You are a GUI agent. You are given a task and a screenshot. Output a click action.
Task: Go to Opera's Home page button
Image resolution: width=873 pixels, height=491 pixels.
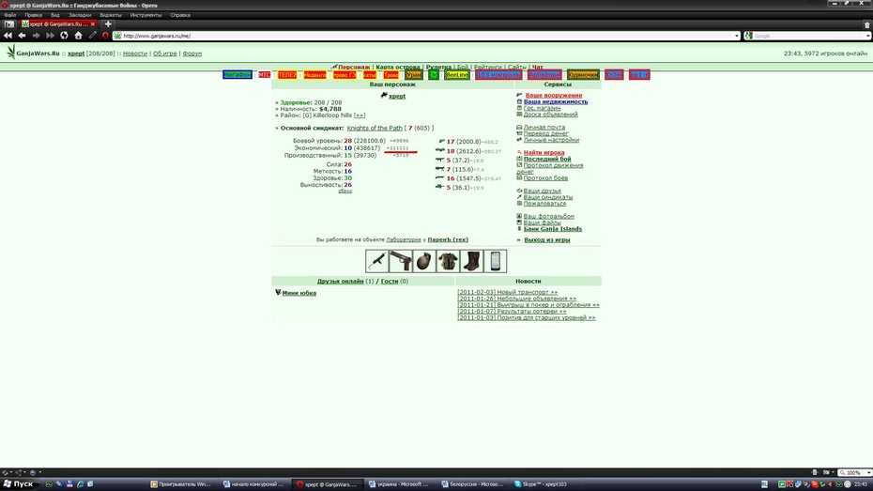pyautogui.click(x=79, y=36)
